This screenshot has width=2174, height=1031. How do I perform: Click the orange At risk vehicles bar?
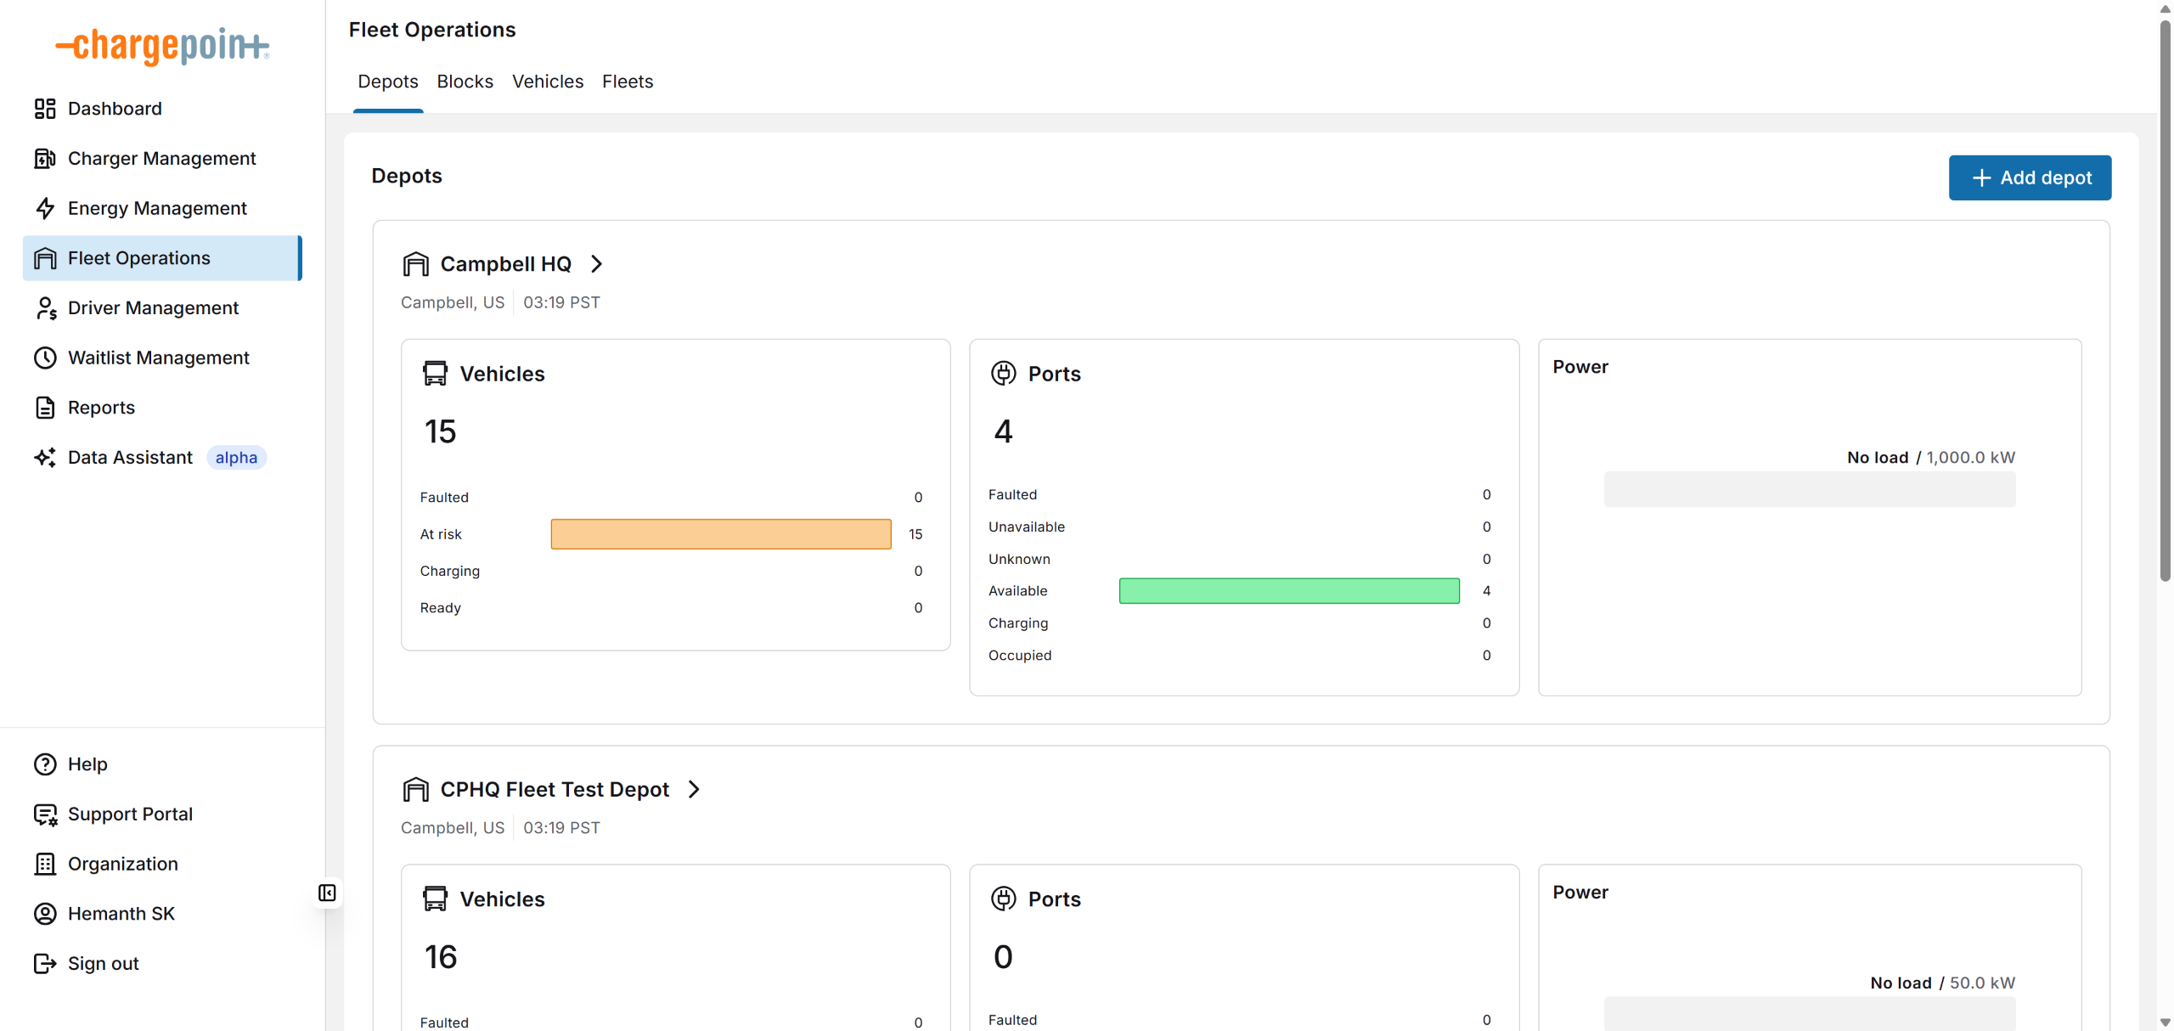pyautogui.click(x=721, y=534)
